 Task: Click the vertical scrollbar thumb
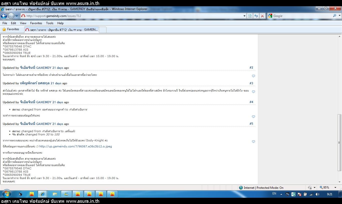[339, 142]
